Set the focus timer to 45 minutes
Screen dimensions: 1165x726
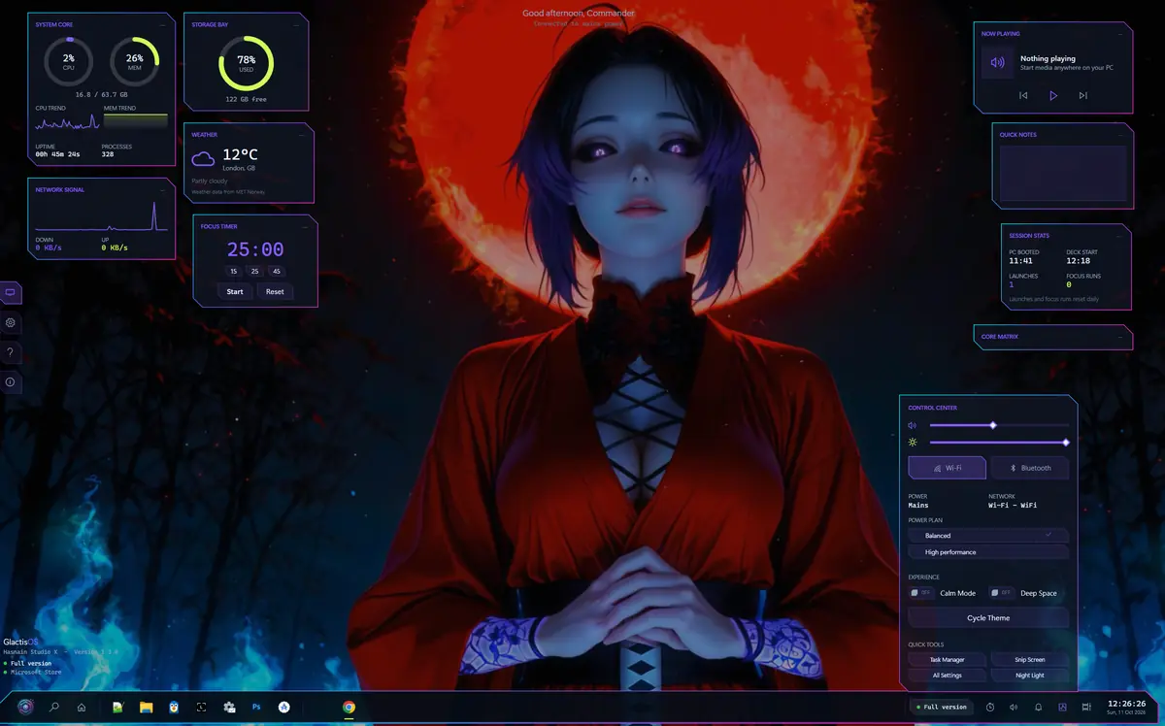pos(277,272)
